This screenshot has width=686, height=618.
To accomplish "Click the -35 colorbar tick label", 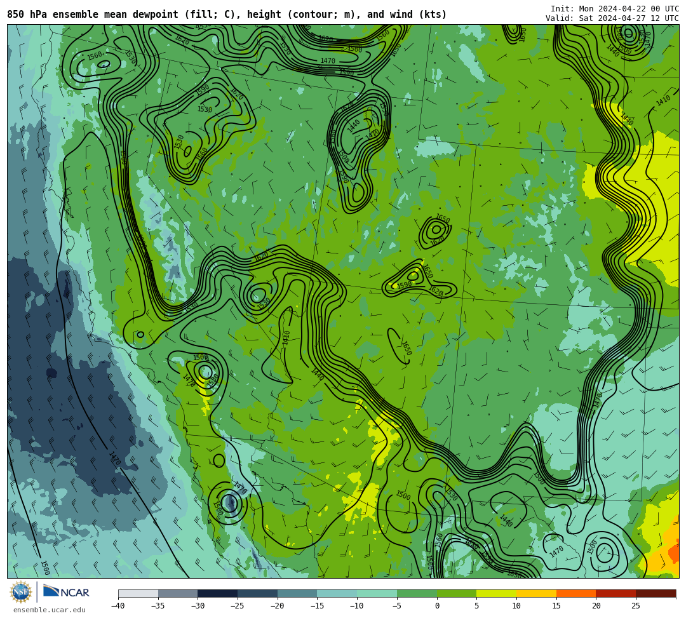I will [x=158, y=606].
